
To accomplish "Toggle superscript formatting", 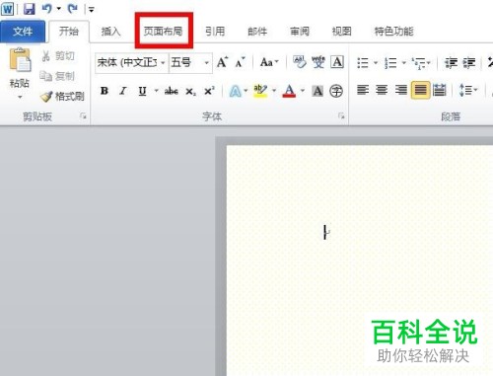I will click(x=209, y=91).
